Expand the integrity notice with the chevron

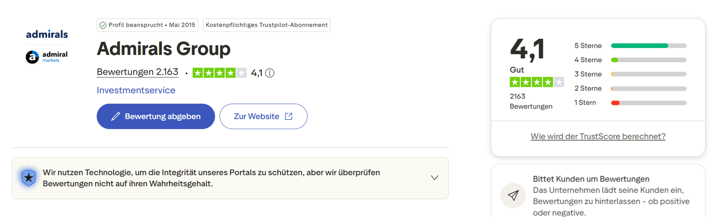click(x=434, y=178)
